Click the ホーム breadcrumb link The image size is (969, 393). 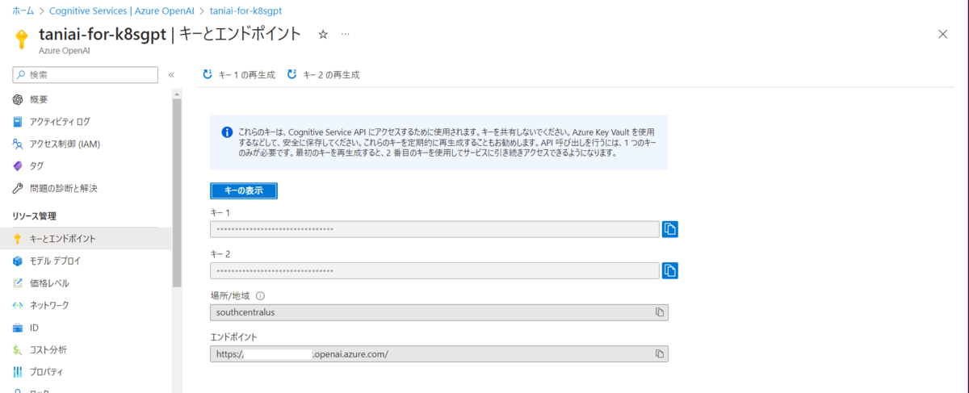click(x=23, y=13)
